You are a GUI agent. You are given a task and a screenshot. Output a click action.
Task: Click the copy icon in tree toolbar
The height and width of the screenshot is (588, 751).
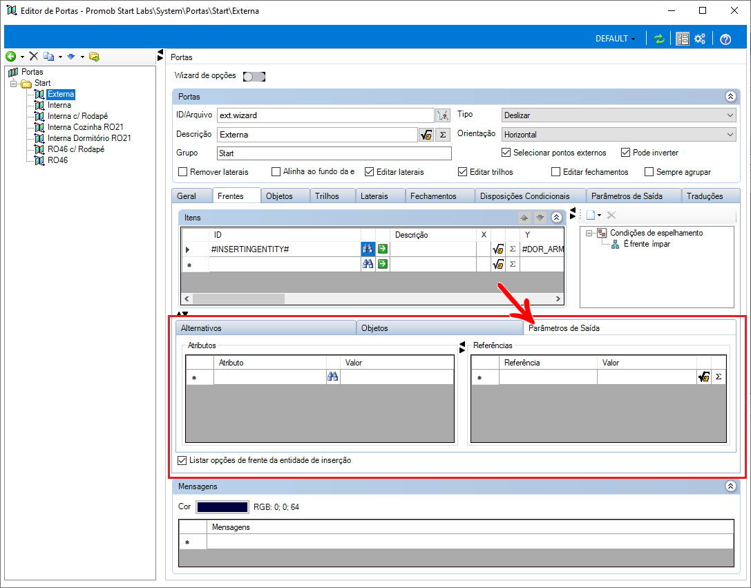[49, 57]
